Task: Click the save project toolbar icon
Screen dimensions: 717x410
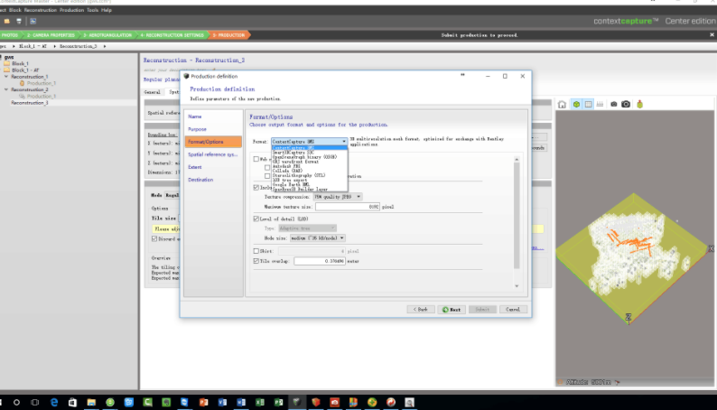Action: pyautogui.click(x=19, y=21)
